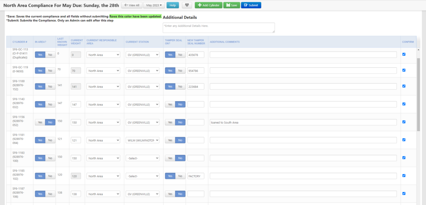This screenshot has width=426, height=205.
Task: Click the tamper seal number field showing FACTORY
Action: click(196, 176)
